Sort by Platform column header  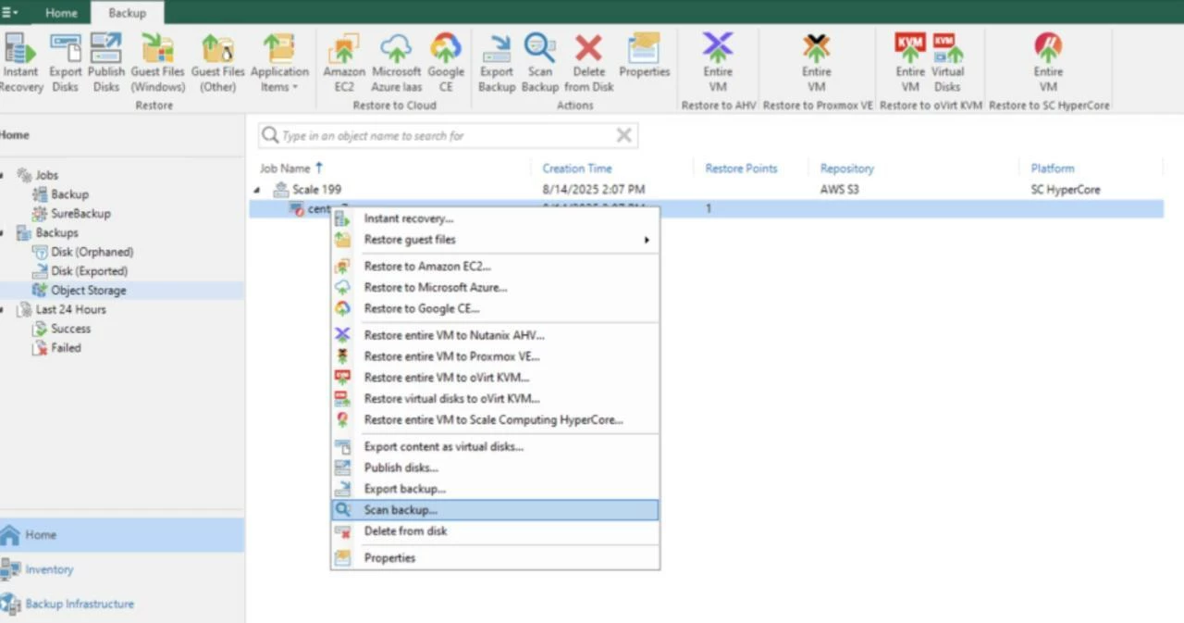coord(1053,168)
